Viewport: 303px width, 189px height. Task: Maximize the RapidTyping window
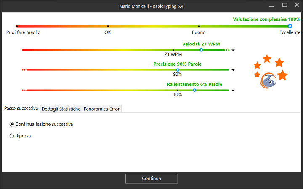(284, 5)
